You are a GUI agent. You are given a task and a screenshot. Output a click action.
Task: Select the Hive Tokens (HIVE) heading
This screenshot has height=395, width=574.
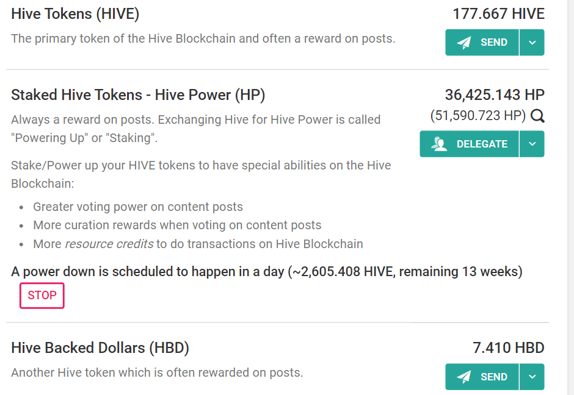(75, 14)
